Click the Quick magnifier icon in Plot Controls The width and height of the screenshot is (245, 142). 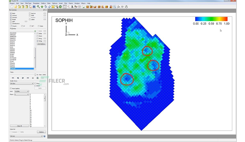click(x=11, y=26)
